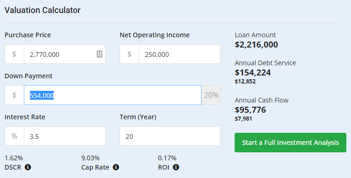Click the dollar sign beside Net Operating Income
The height and width of the screenshot is (178, 351).
point(129,54)
